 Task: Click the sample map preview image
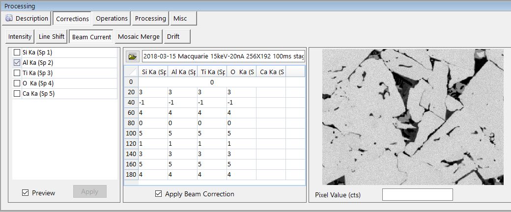412,117
